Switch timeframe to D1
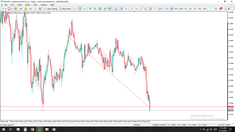This screenshot has width=235, height=132. click(x=195, y=9)
